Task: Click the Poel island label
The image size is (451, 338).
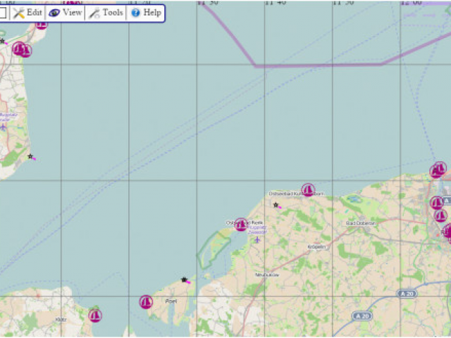Action: point(171,301)
